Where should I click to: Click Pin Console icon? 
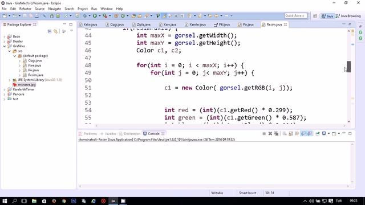click(318, 134)
